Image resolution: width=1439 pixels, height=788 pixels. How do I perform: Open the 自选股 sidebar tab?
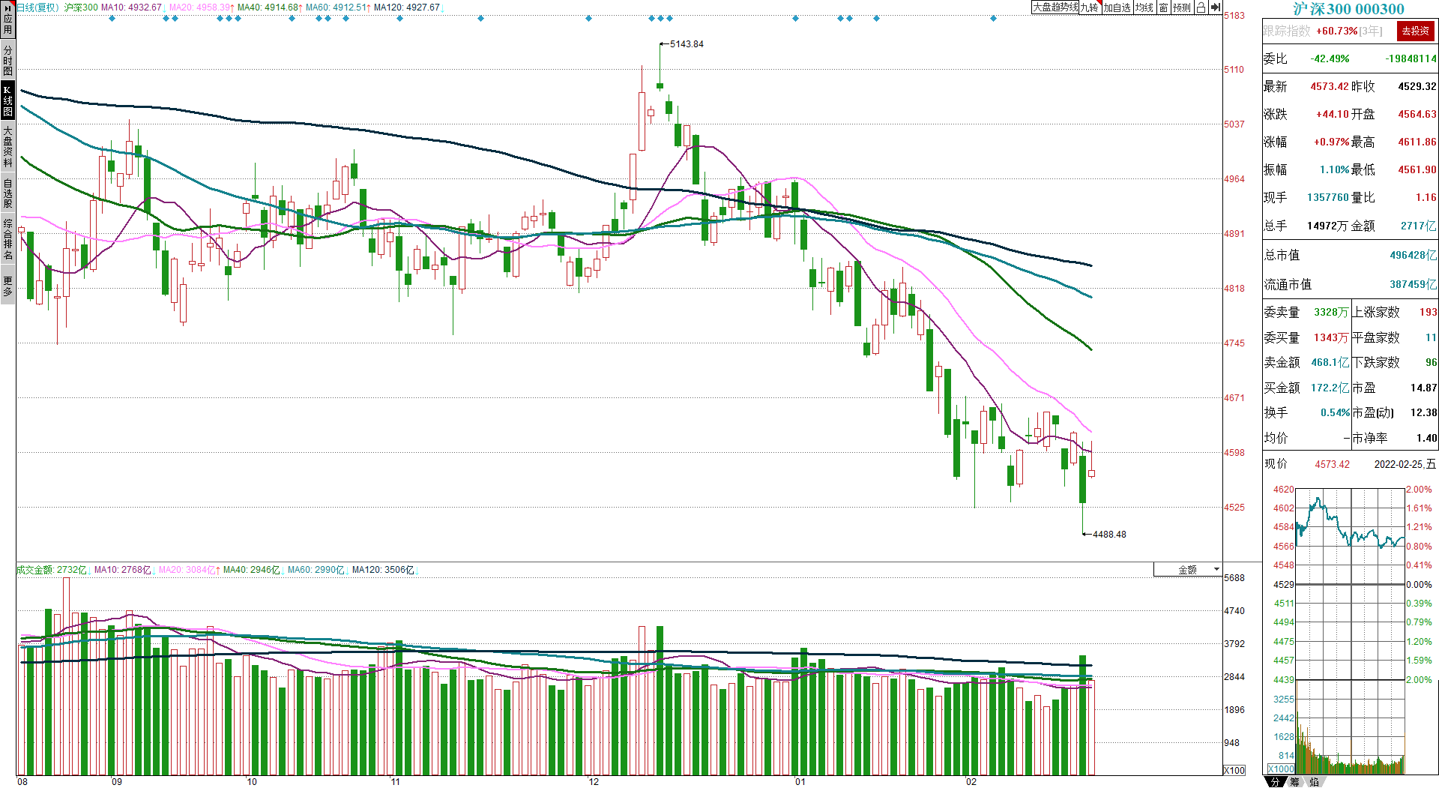(x=7, y=193)
